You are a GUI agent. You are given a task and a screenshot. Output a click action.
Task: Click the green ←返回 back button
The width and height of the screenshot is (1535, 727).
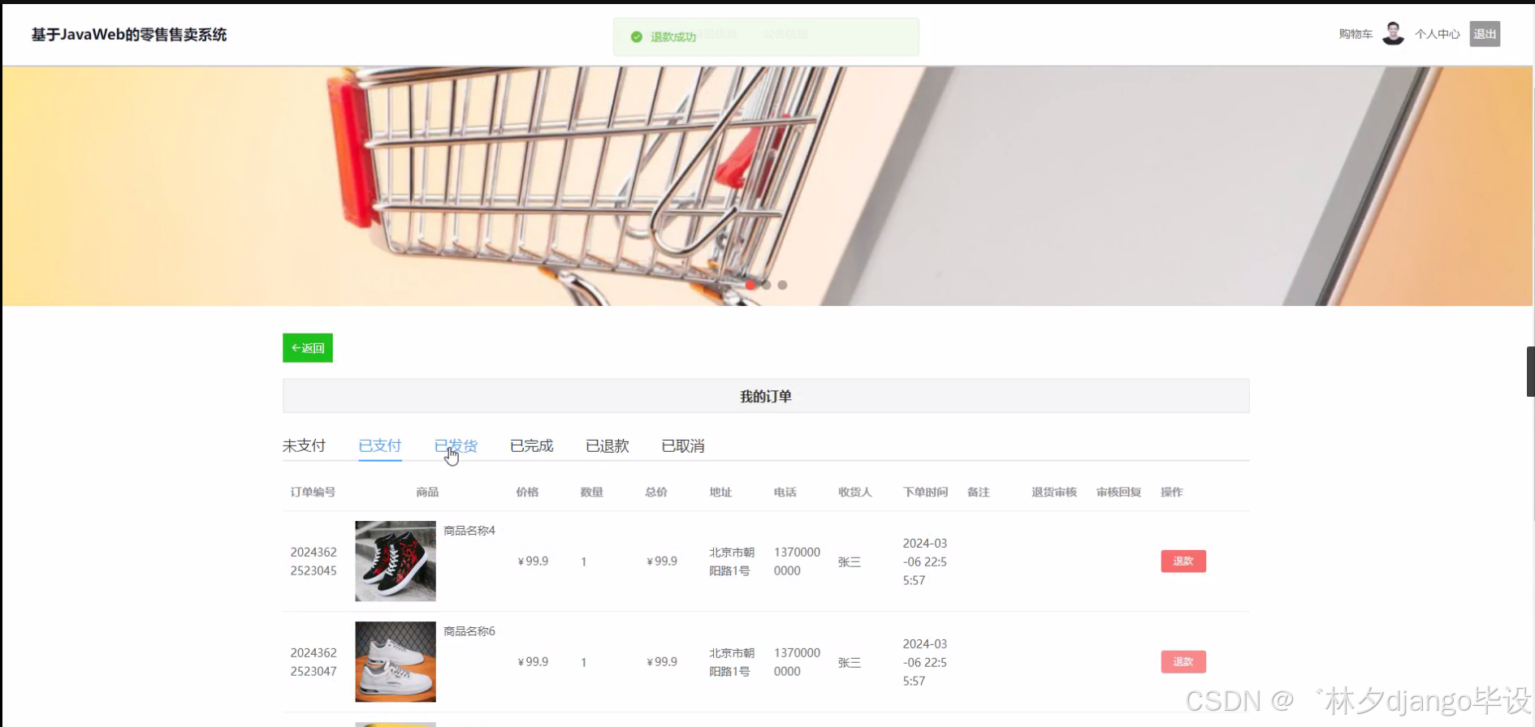308,348
